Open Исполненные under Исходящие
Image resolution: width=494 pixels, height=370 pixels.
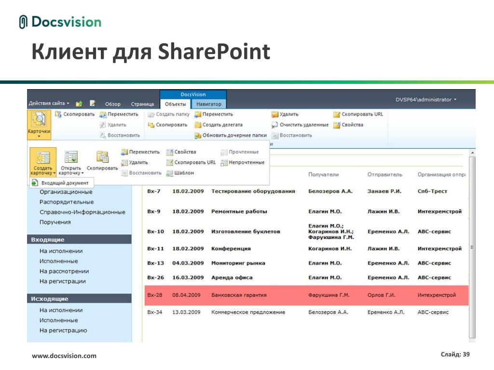coord(58,320)
